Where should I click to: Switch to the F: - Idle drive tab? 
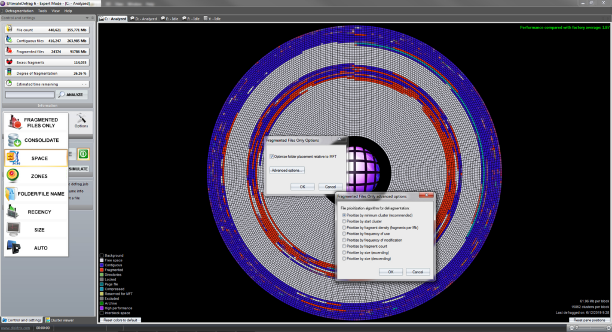click(x=191, y=19)
